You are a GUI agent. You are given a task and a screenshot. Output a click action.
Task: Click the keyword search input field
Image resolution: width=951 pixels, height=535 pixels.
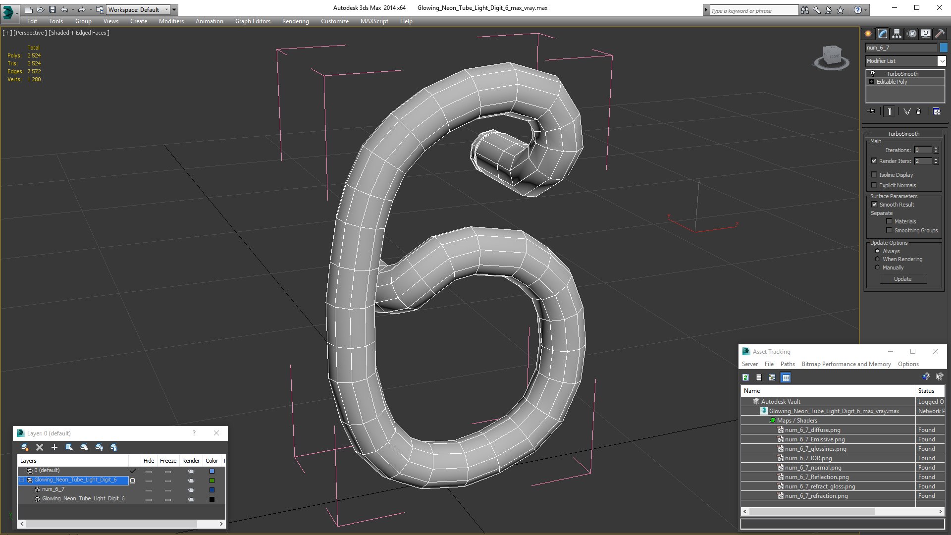pos(753,10)
